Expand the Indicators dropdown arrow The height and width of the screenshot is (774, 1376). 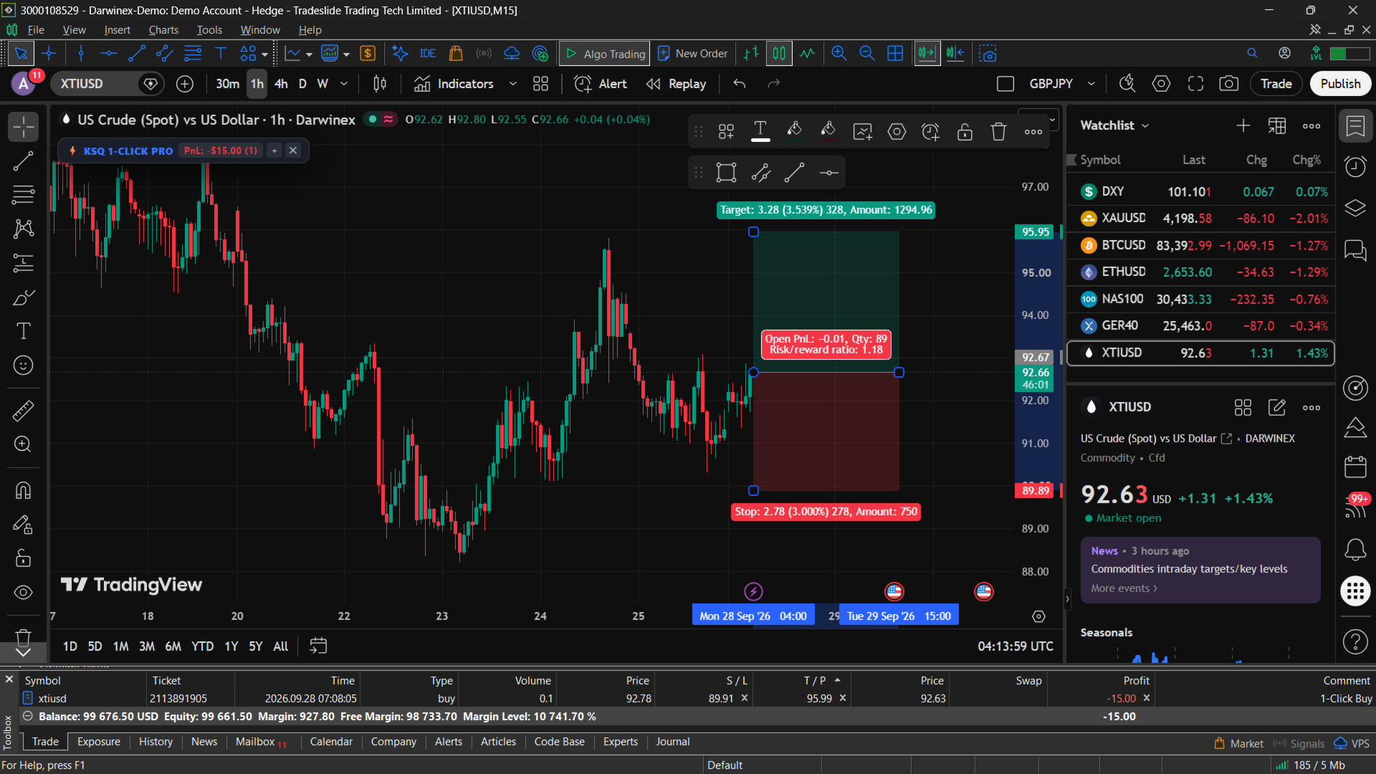tap(512, 84)
